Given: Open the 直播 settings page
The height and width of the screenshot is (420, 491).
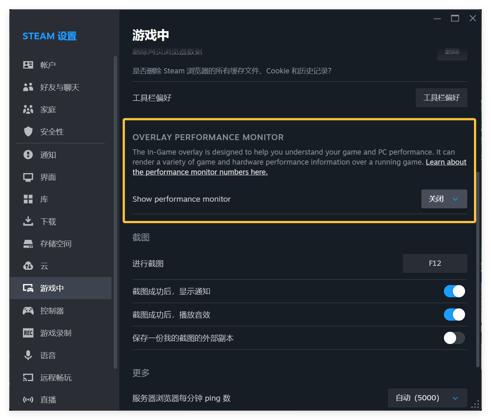Looking at the screenshot, I should click(x=61, y=400).
